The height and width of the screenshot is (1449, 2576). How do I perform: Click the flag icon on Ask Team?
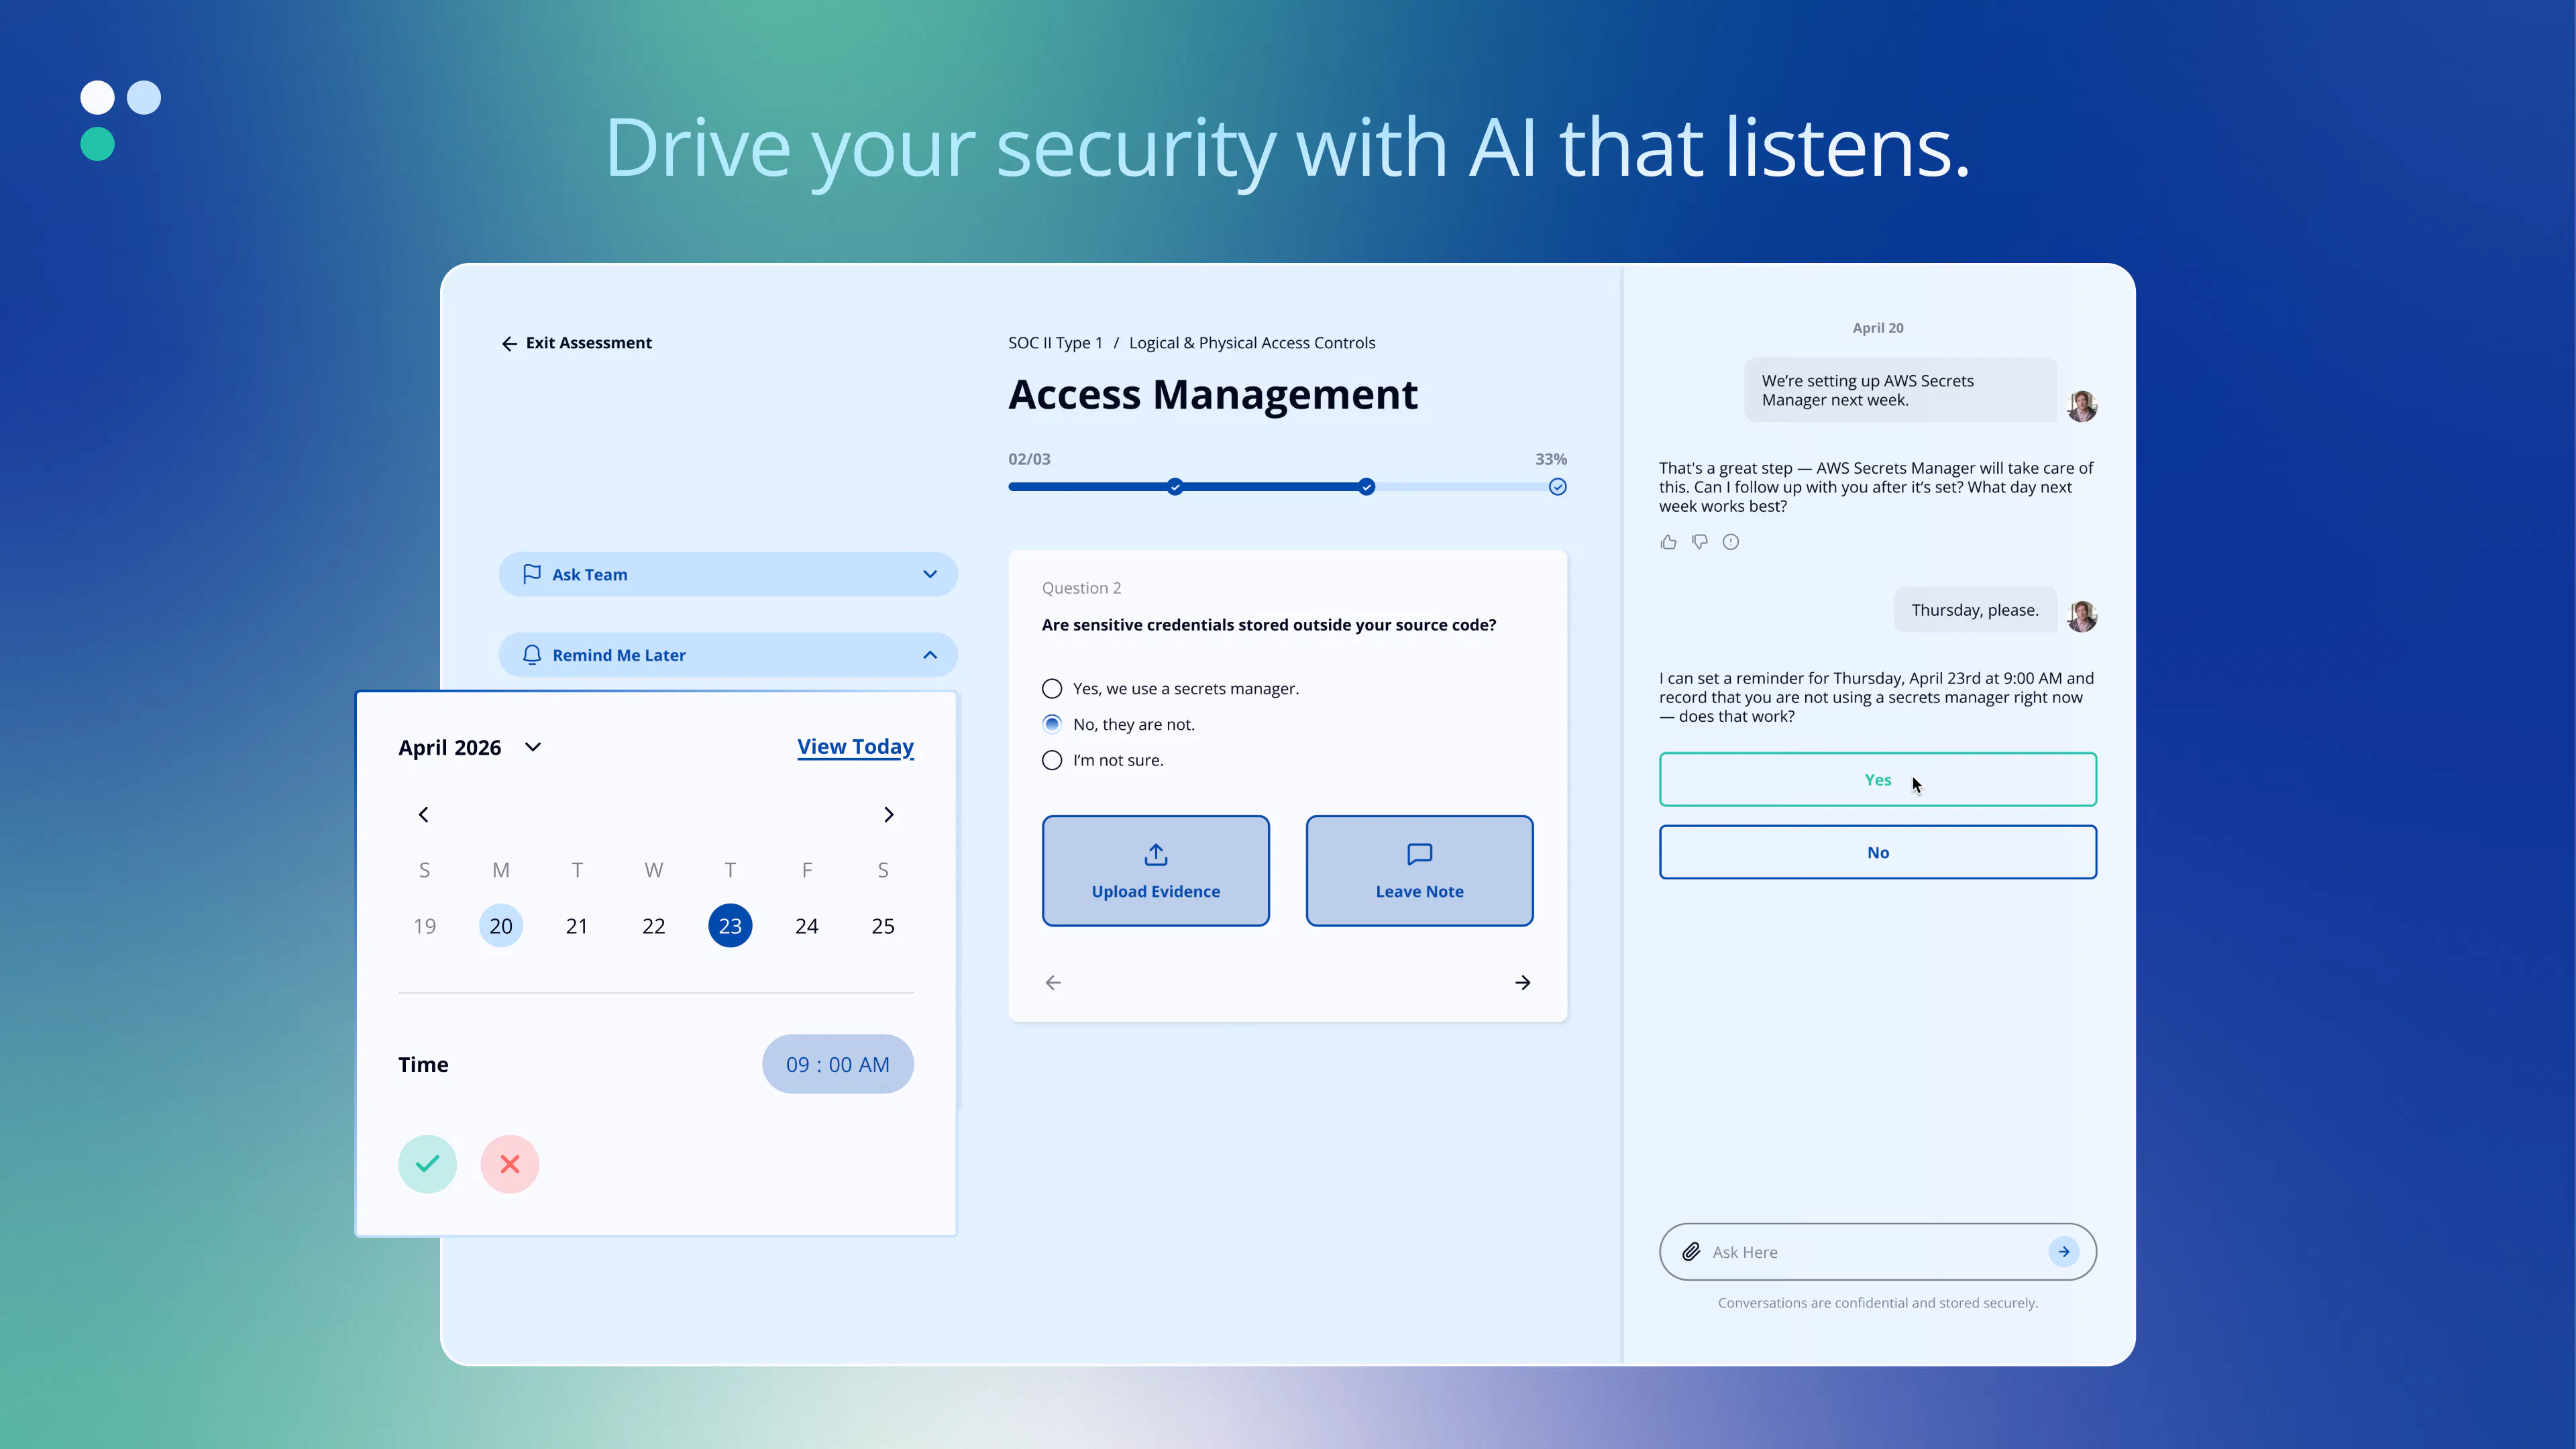[532, 574]
